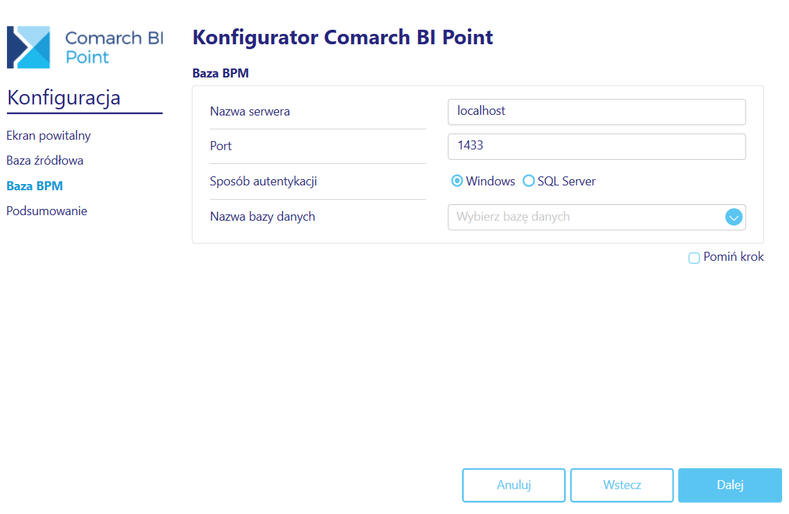Viewport: 789px width, 514px height.
Task: Jump to Podsumowanie step
Action: point(47,211)
